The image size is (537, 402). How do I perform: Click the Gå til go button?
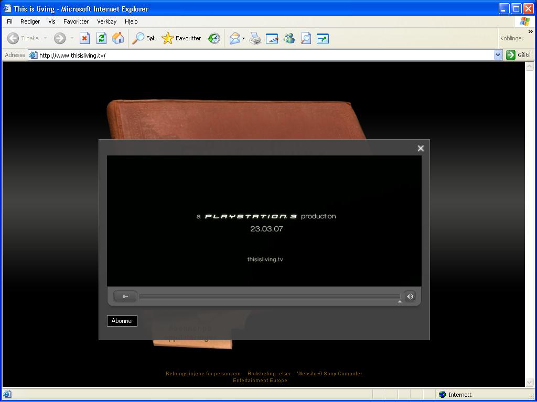(x=519, y=55)
